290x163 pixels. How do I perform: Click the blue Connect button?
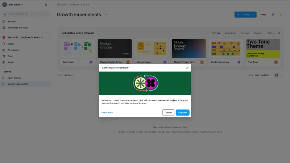[x=183, y=113]
